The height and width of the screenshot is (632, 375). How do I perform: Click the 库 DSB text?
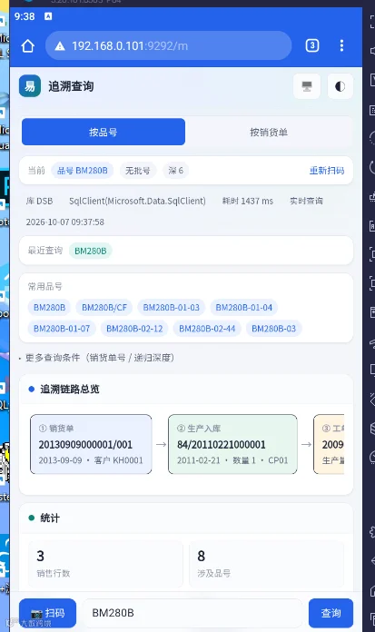click(x=39, y=201)
